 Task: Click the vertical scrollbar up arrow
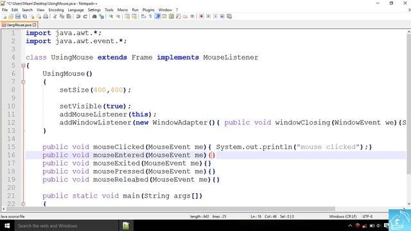(408, 31)
